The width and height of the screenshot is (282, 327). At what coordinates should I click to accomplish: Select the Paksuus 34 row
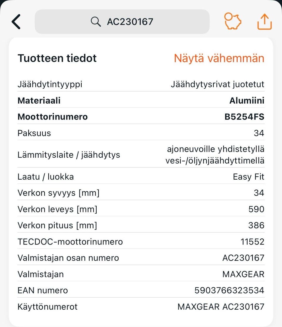pyautogui.click(x=141, y=133)
